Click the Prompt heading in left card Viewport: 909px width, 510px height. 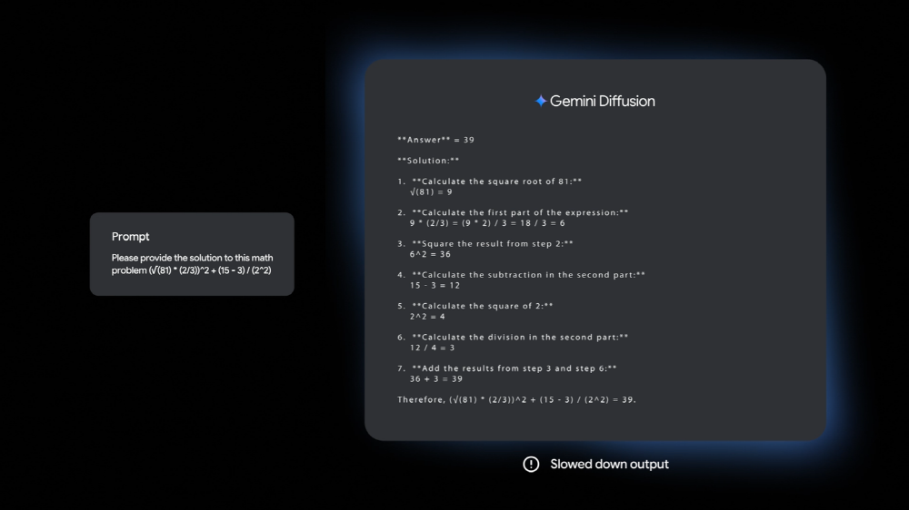tap(131, 237)
